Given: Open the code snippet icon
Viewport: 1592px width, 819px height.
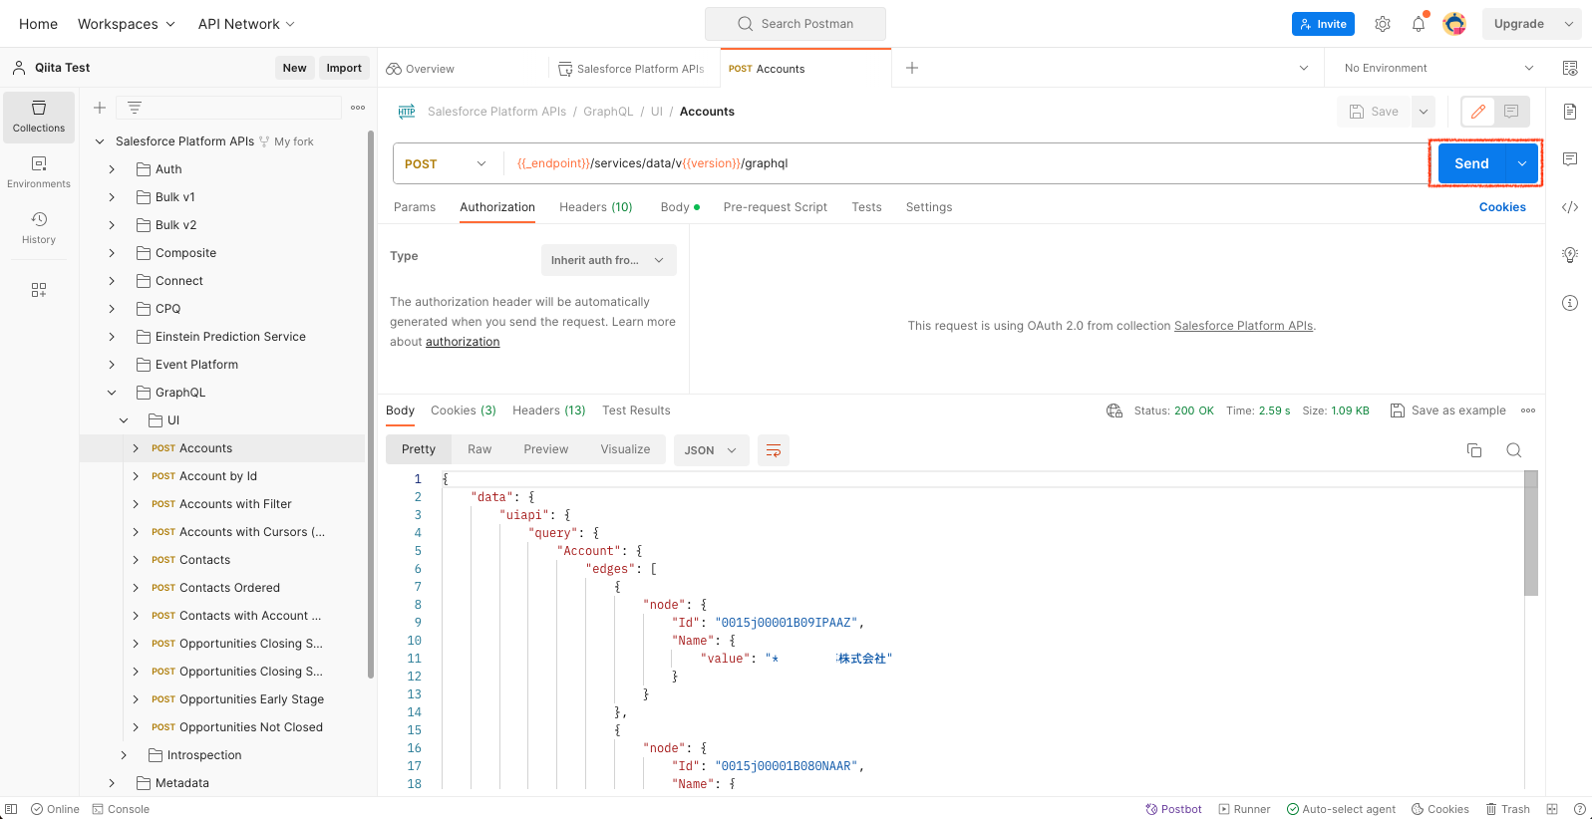Looking at the screenshot, I should coord(1570,207).
